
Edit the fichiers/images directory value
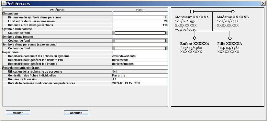[x=140, y=64]
